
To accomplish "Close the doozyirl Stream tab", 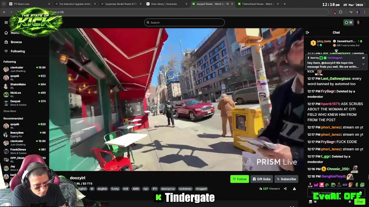I will point(232,4).
